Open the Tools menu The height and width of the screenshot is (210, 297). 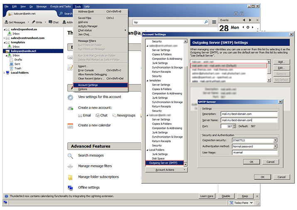pos(78,7)
